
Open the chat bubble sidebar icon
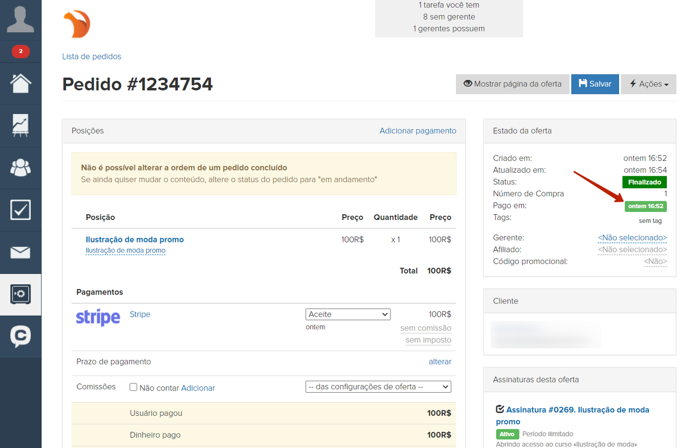coord(21,336)
